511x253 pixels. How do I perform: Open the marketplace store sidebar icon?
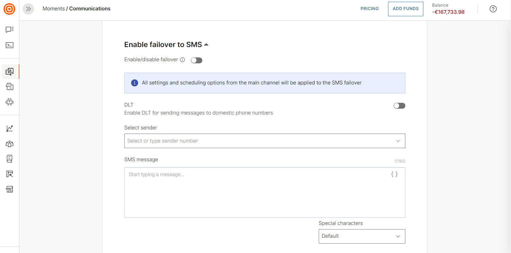[9, 189]
